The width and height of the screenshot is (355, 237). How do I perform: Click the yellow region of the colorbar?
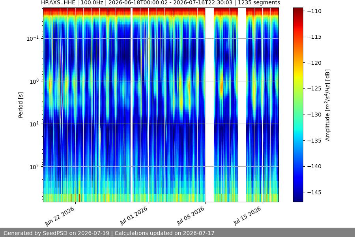[x=298, y=75]
